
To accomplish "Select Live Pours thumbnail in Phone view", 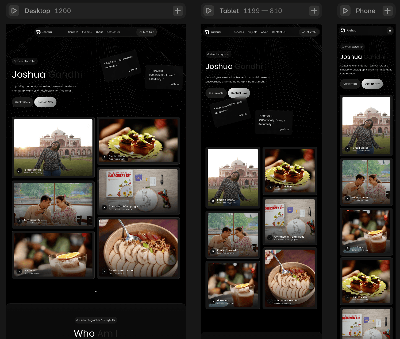I will (366, 232).
